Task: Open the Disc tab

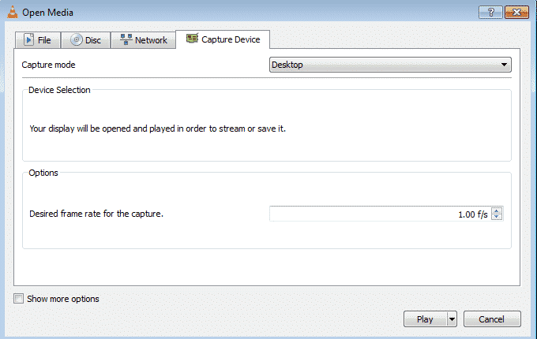Action: coord(86,40)
